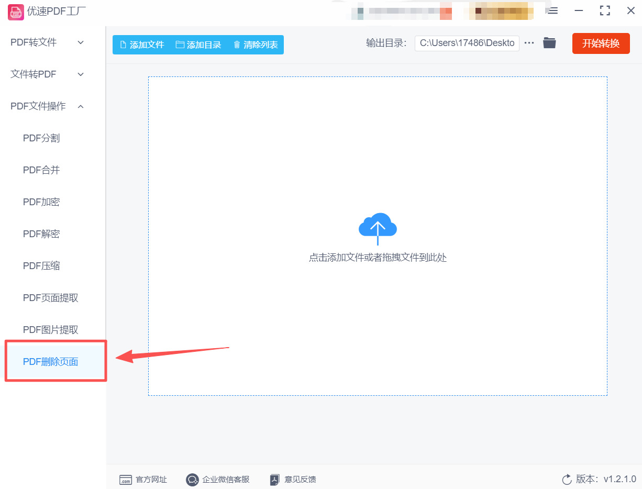Click the 意见反馈 feedback icon
Image resolution: width=642 pixels, height=489 pixels.
click(x=273, y=480)
